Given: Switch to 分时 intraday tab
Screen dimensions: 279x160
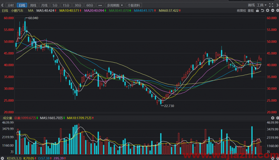Looking at the screenshot, I should [x=11, y=5].
